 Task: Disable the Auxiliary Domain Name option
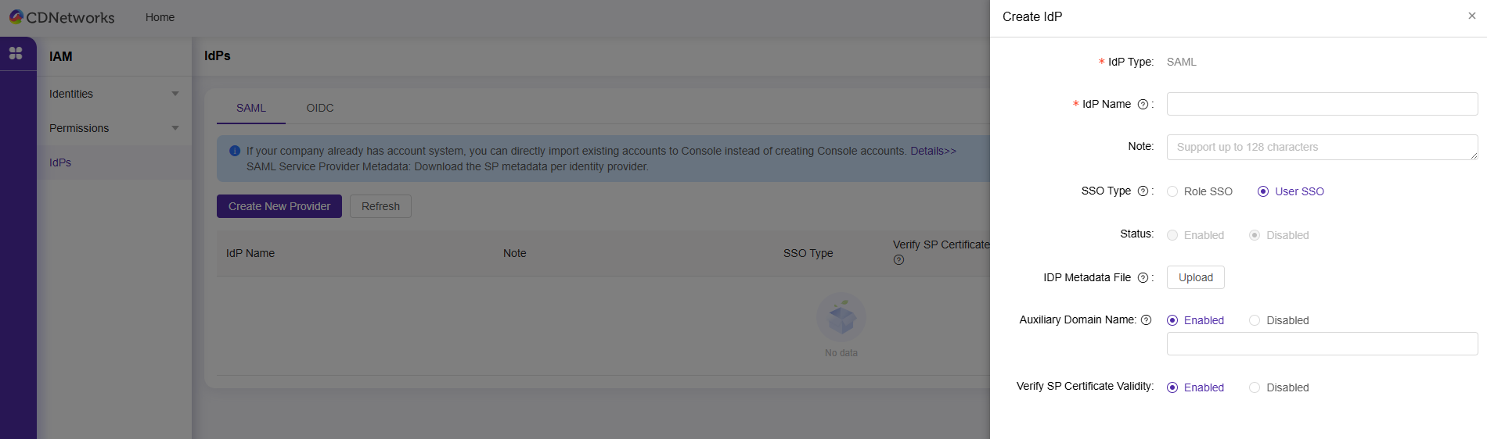[x=1255, y=321]
